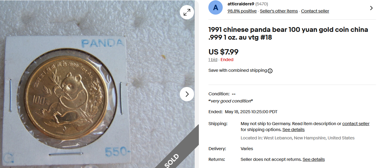Image resolution: width=381 pixels, height=168 pixels.
Task: Expand the coin photo to full view
Action: coord(187,12)
